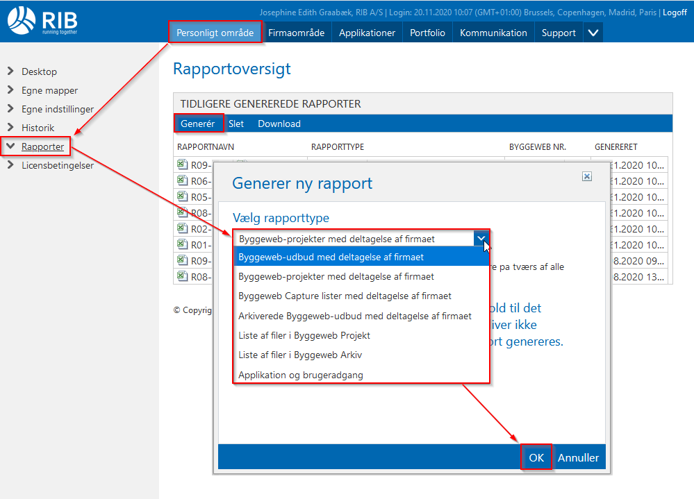694x499 pixels.
Task: Click Annuller to cancel the dialog
Action: (578, 458)
